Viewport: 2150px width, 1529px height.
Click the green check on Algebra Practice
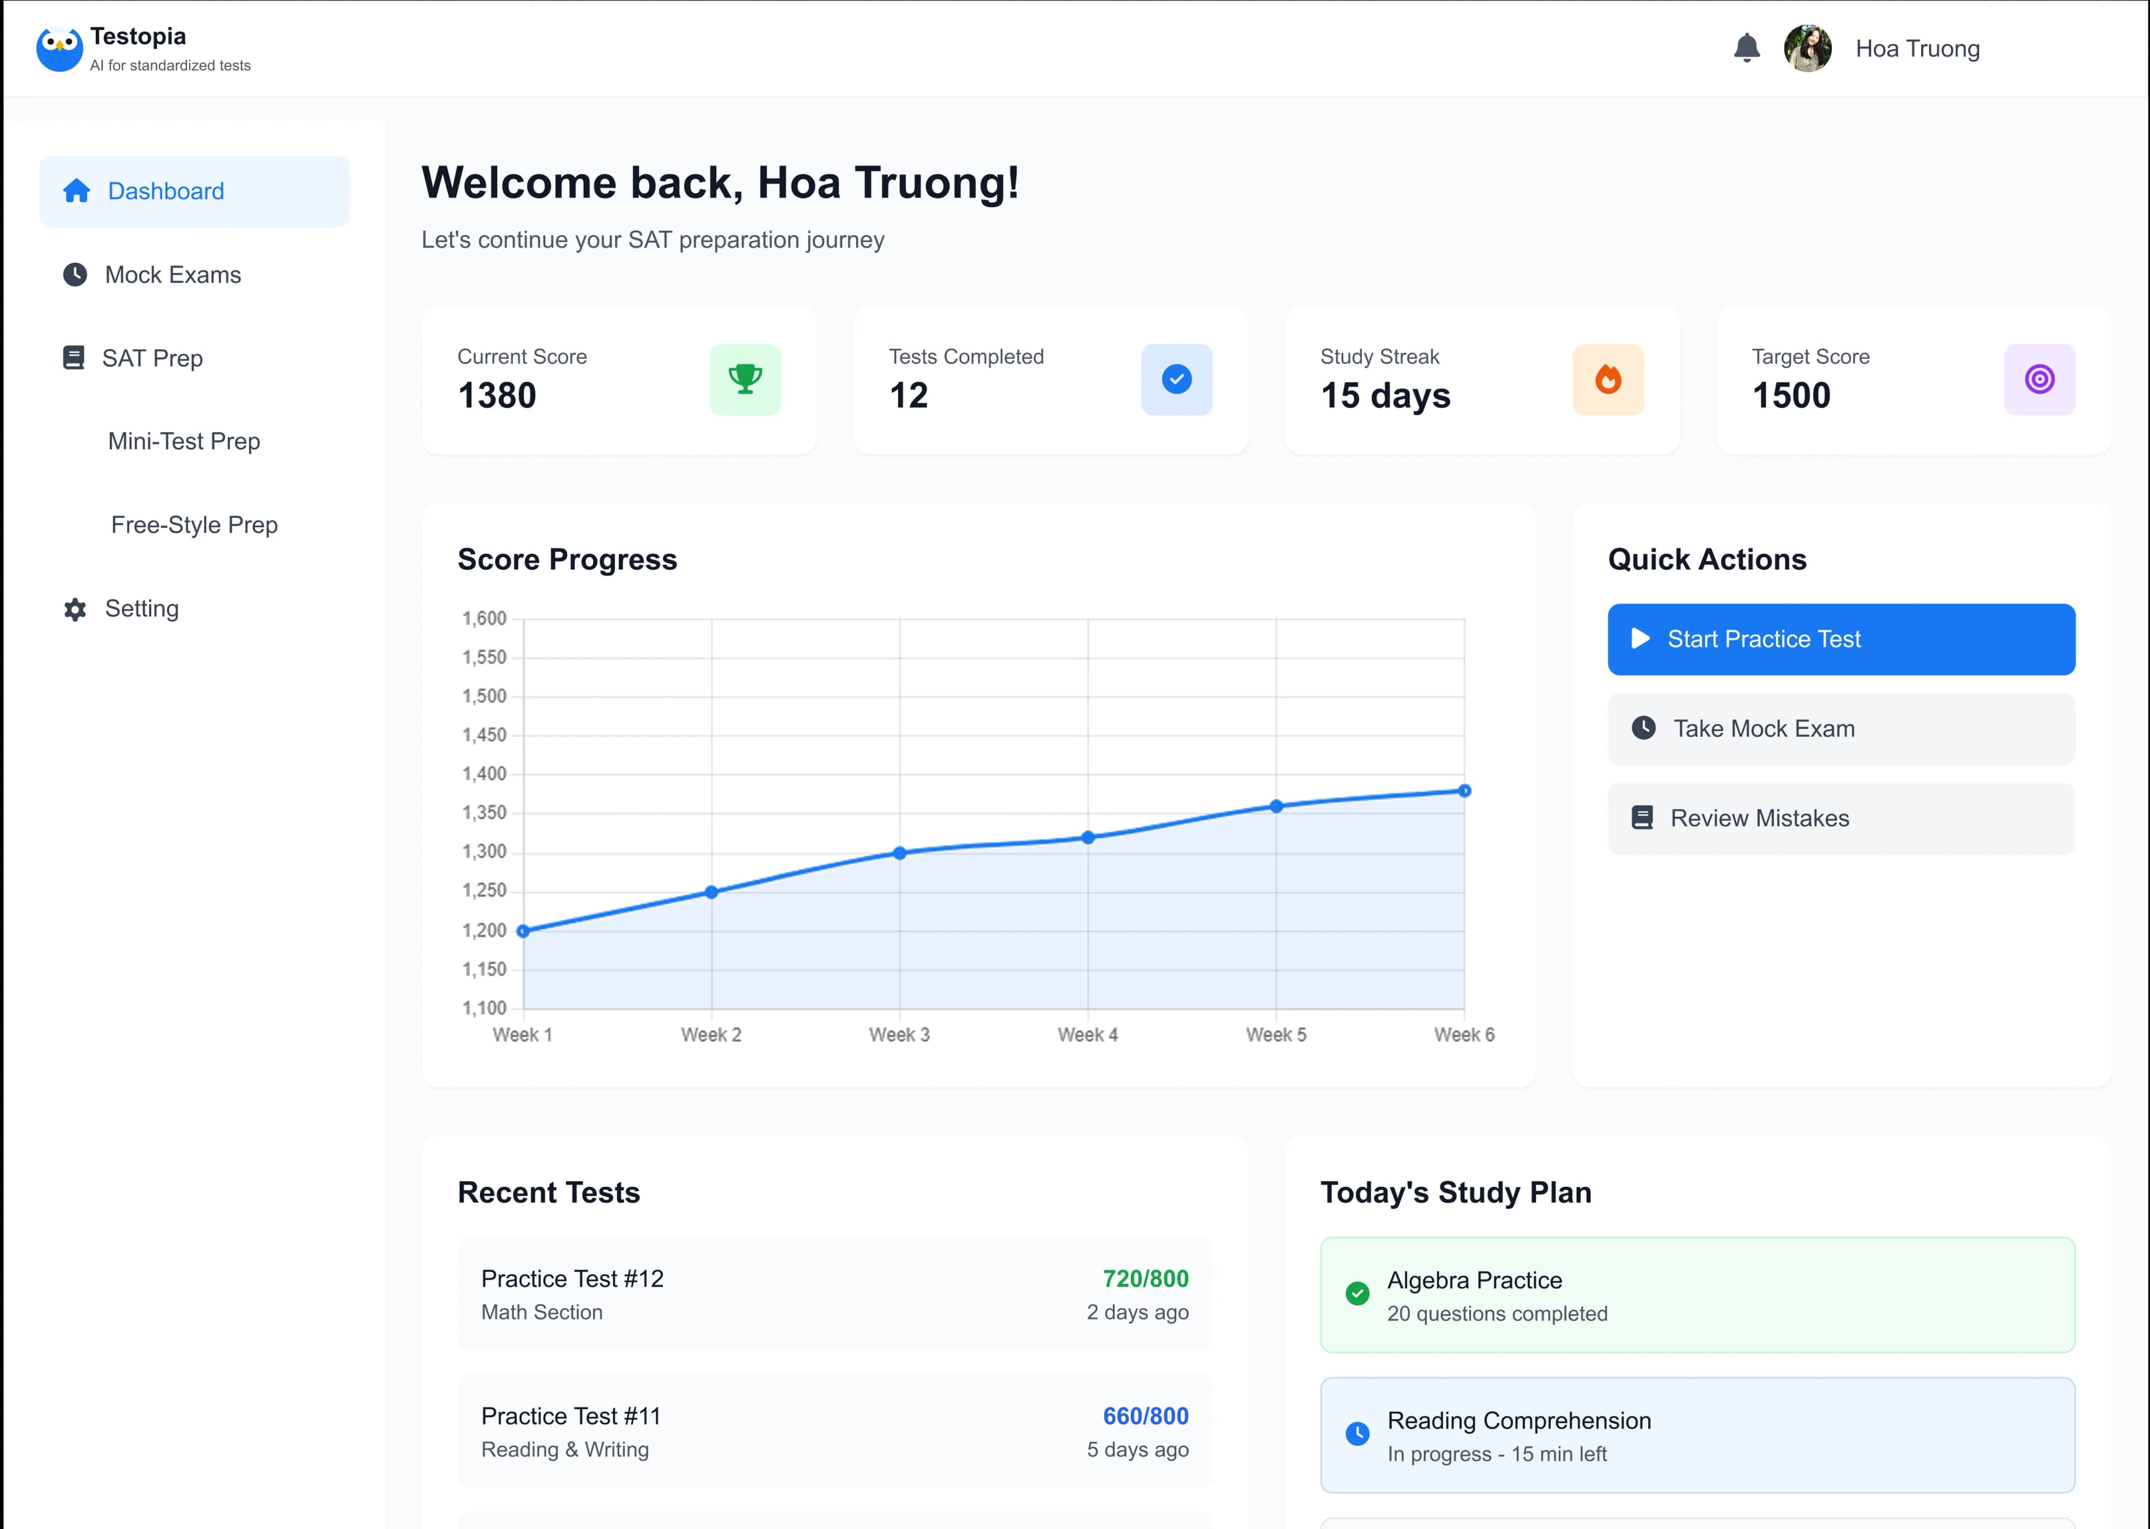[x=1357, y=1294]
